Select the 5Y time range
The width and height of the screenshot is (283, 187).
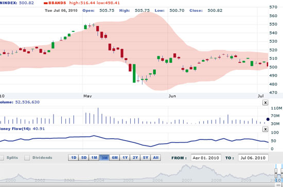click(146, 158)
